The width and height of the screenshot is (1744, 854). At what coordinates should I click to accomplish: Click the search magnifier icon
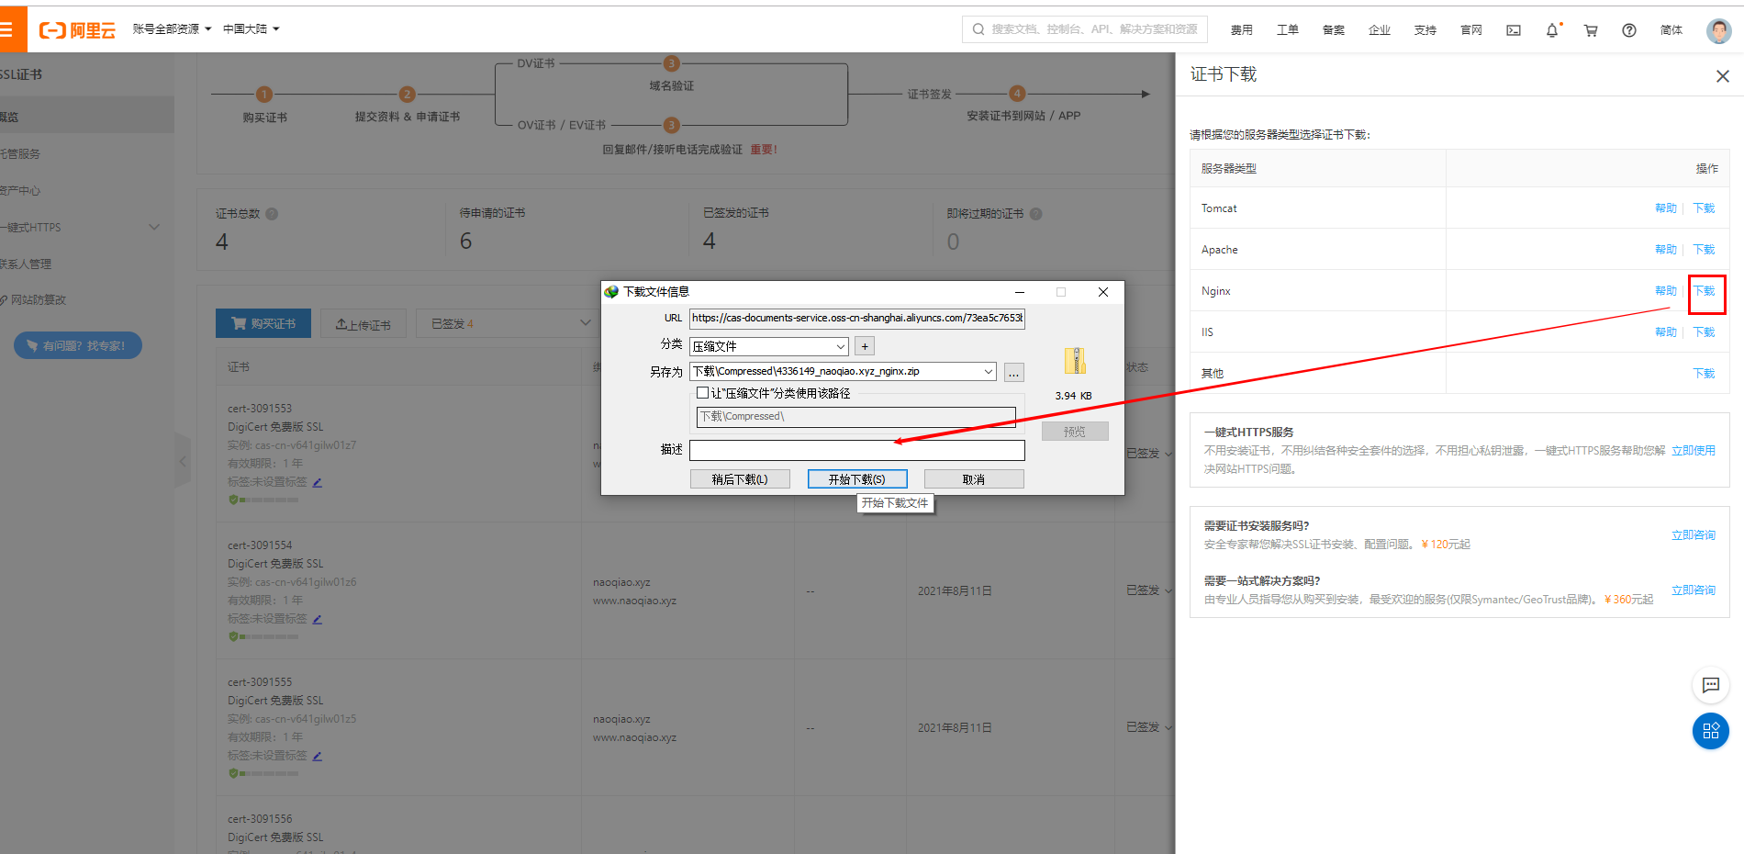[977, 28]
